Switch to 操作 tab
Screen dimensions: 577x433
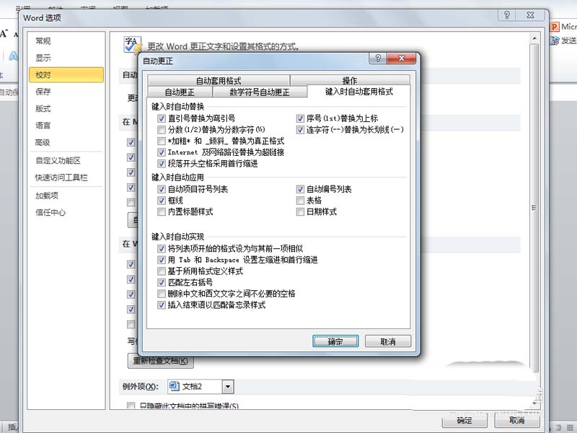click(x=350, y=81)
